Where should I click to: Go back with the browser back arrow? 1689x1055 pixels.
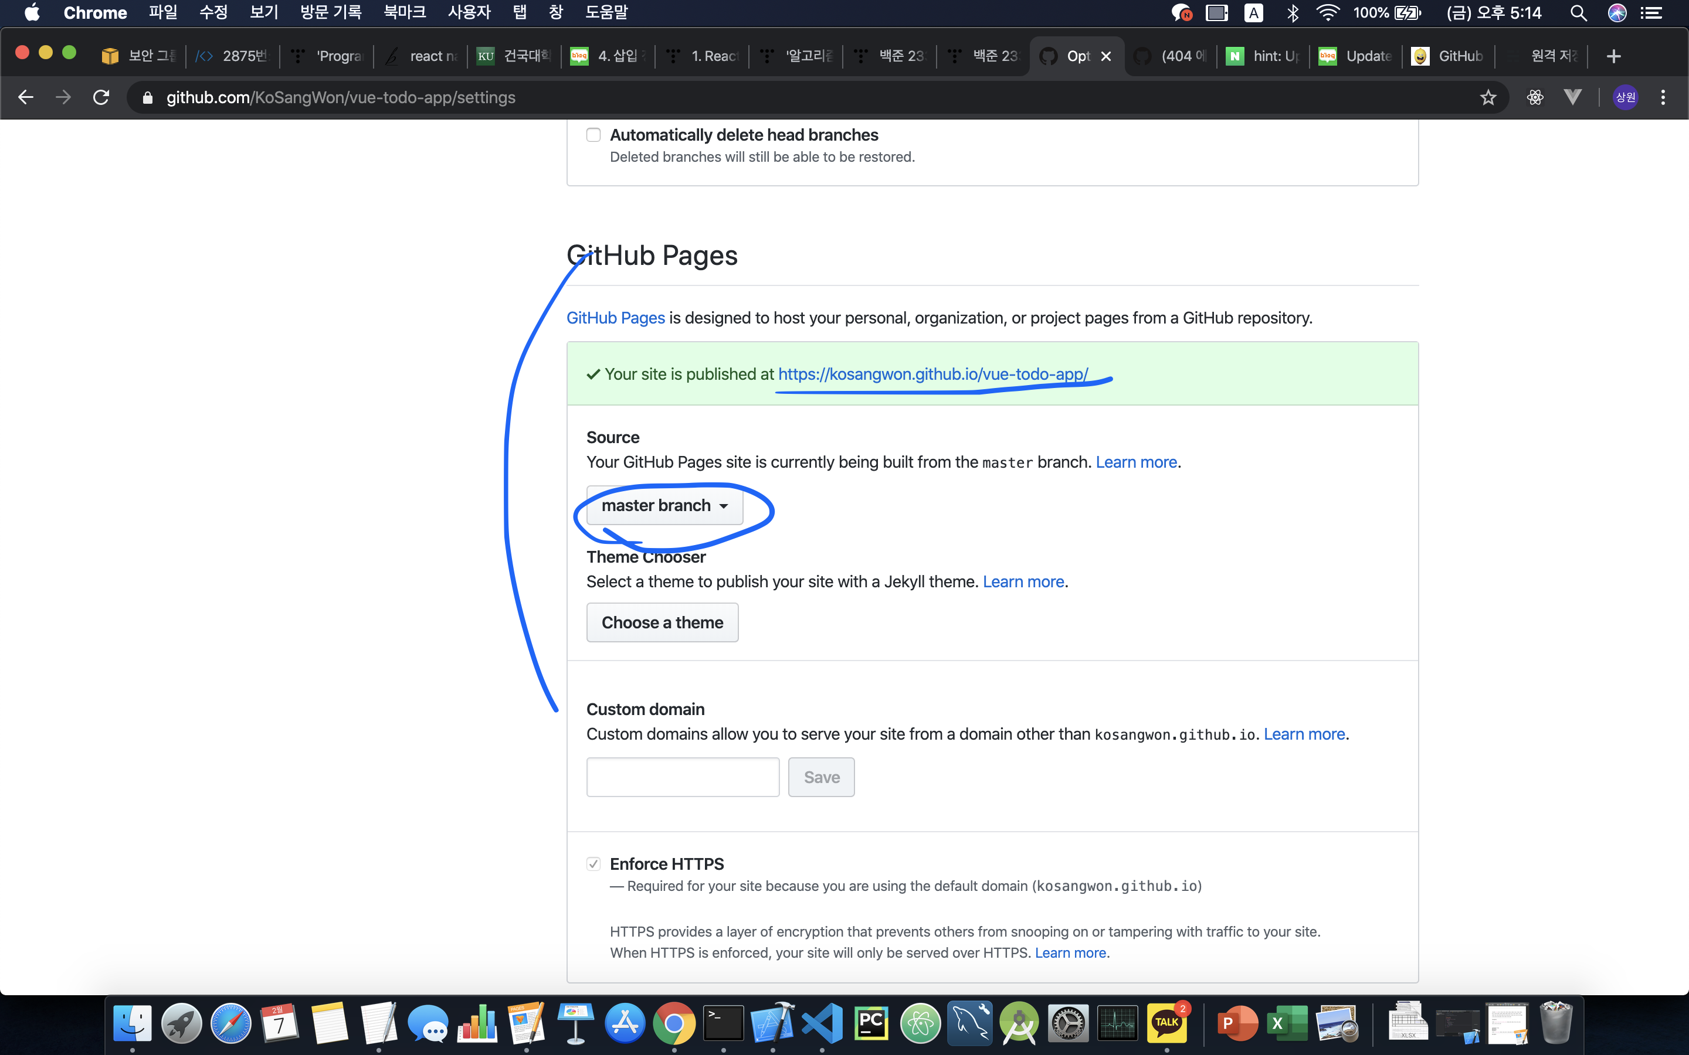pos(26,98)
